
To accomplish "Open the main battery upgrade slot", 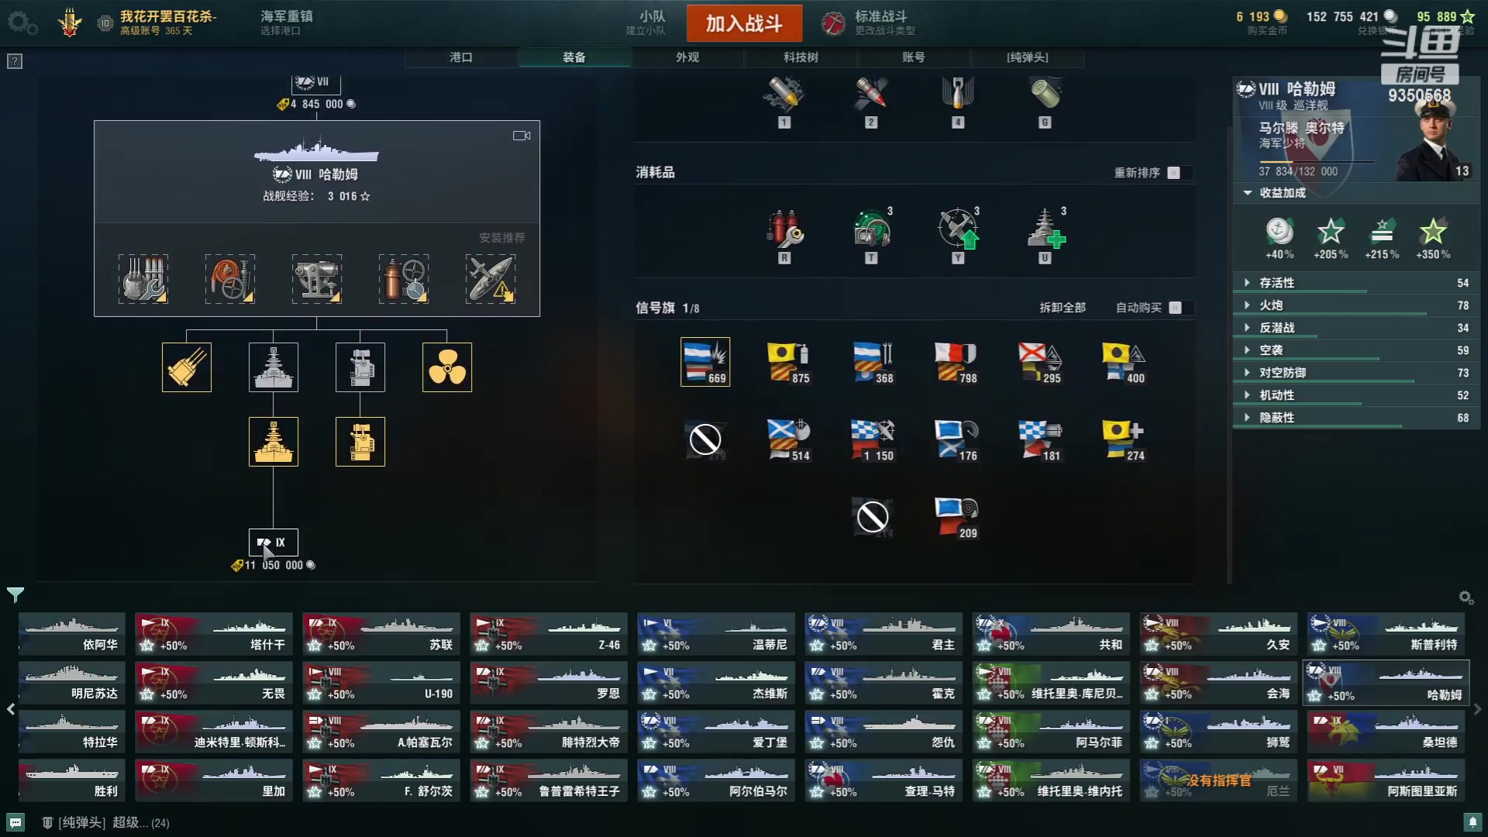I will [143, 278].
